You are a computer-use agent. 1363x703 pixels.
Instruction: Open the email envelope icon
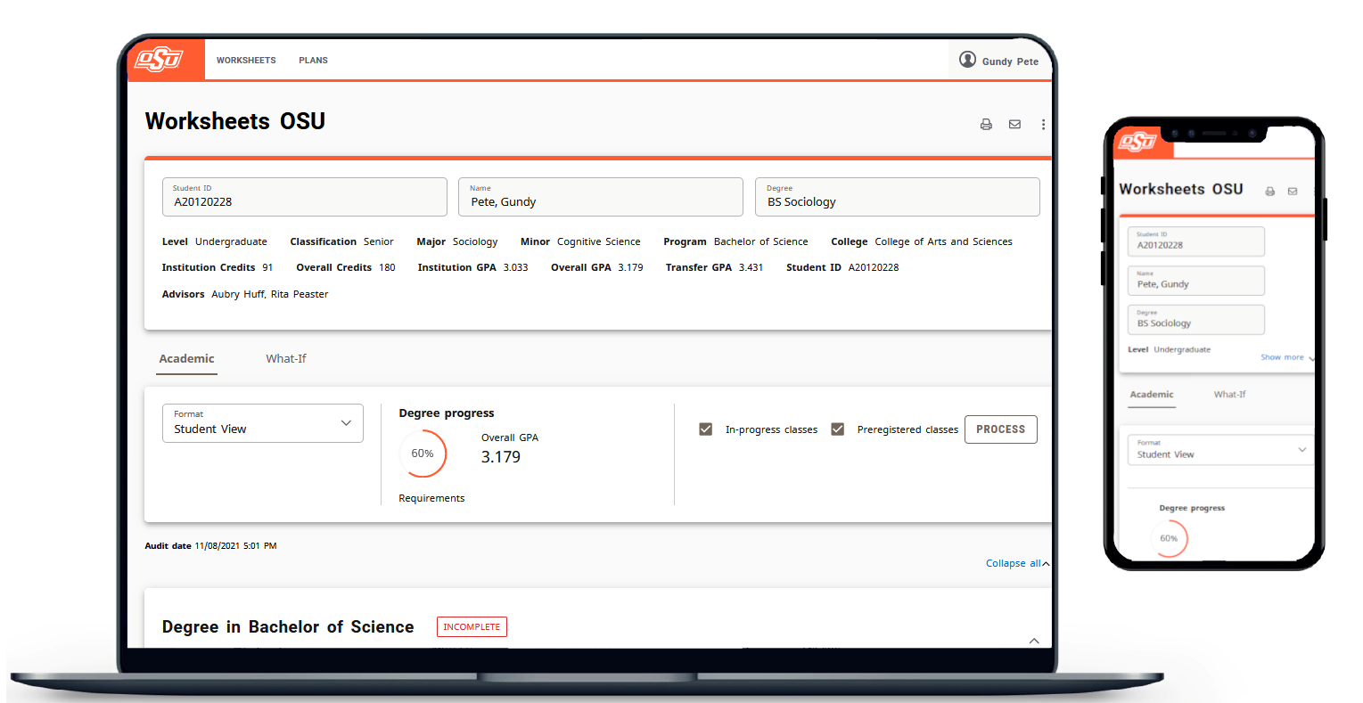point(1014,124)
